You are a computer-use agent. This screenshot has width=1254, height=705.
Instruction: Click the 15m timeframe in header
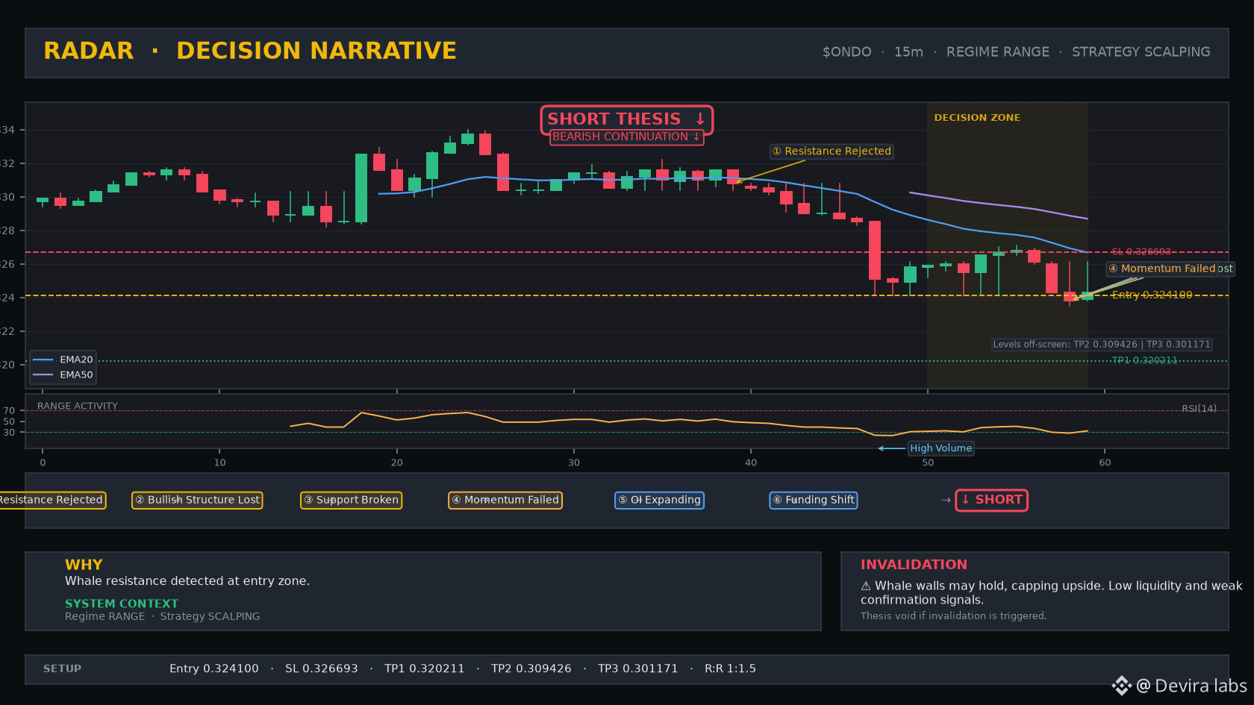pos(908,52)
